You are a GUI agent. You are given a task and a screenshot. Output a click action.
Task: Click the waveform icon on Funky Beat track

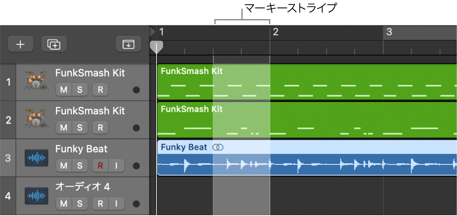tap(36, 158)
